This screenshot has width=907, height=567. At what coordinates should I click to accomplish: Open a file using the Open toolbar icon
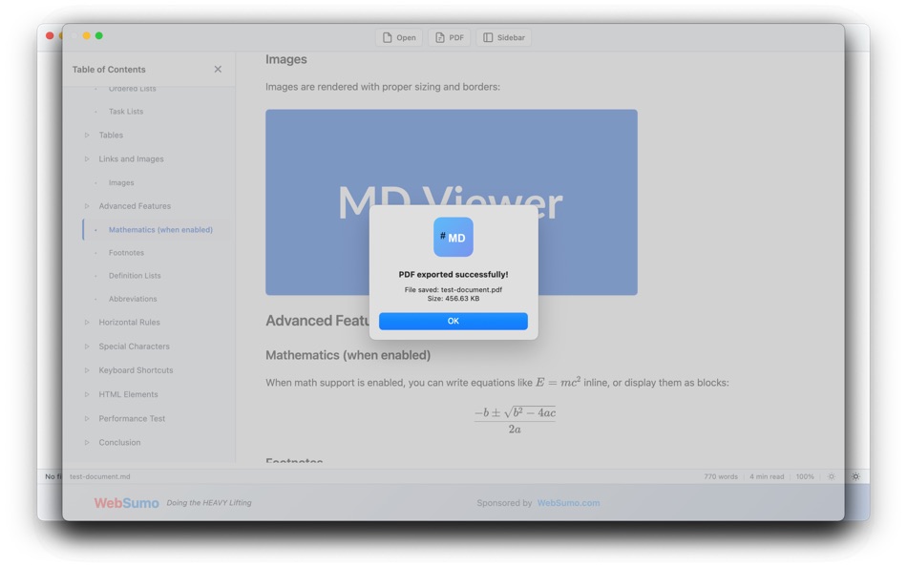(399, 37)
